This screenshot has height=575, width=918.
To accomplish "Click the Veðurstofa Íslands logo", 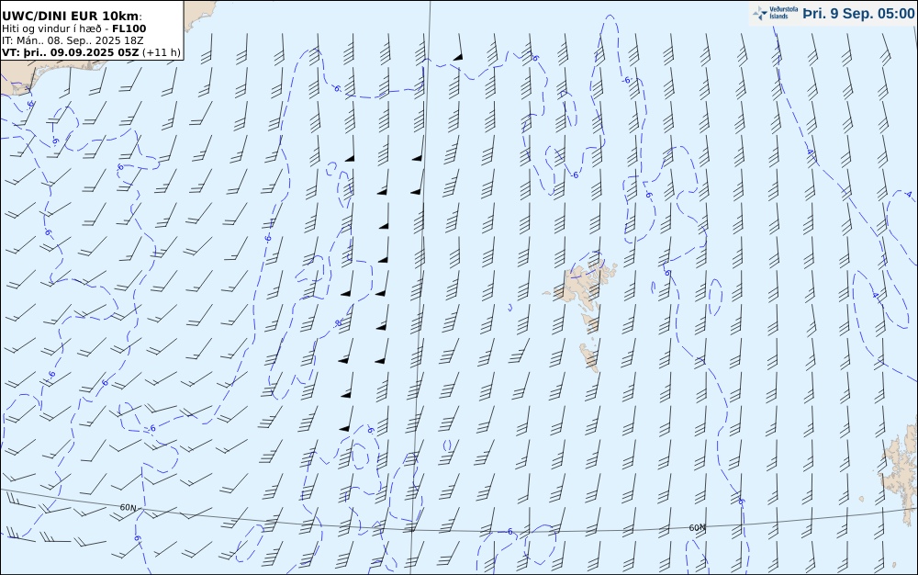I will pyautogui.click(x=776, y=13).
